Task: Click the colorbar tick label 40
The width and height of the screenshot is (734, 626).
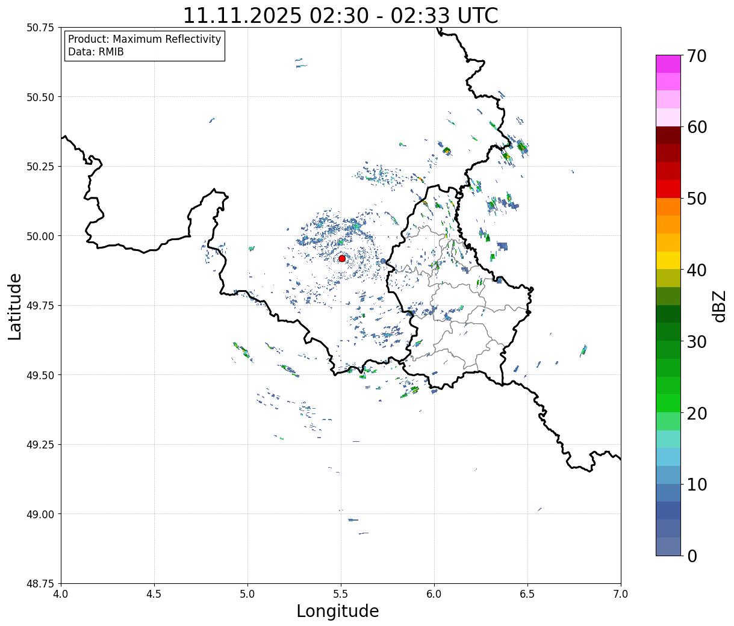Action: pyautogui.click(x=697, y=270)
